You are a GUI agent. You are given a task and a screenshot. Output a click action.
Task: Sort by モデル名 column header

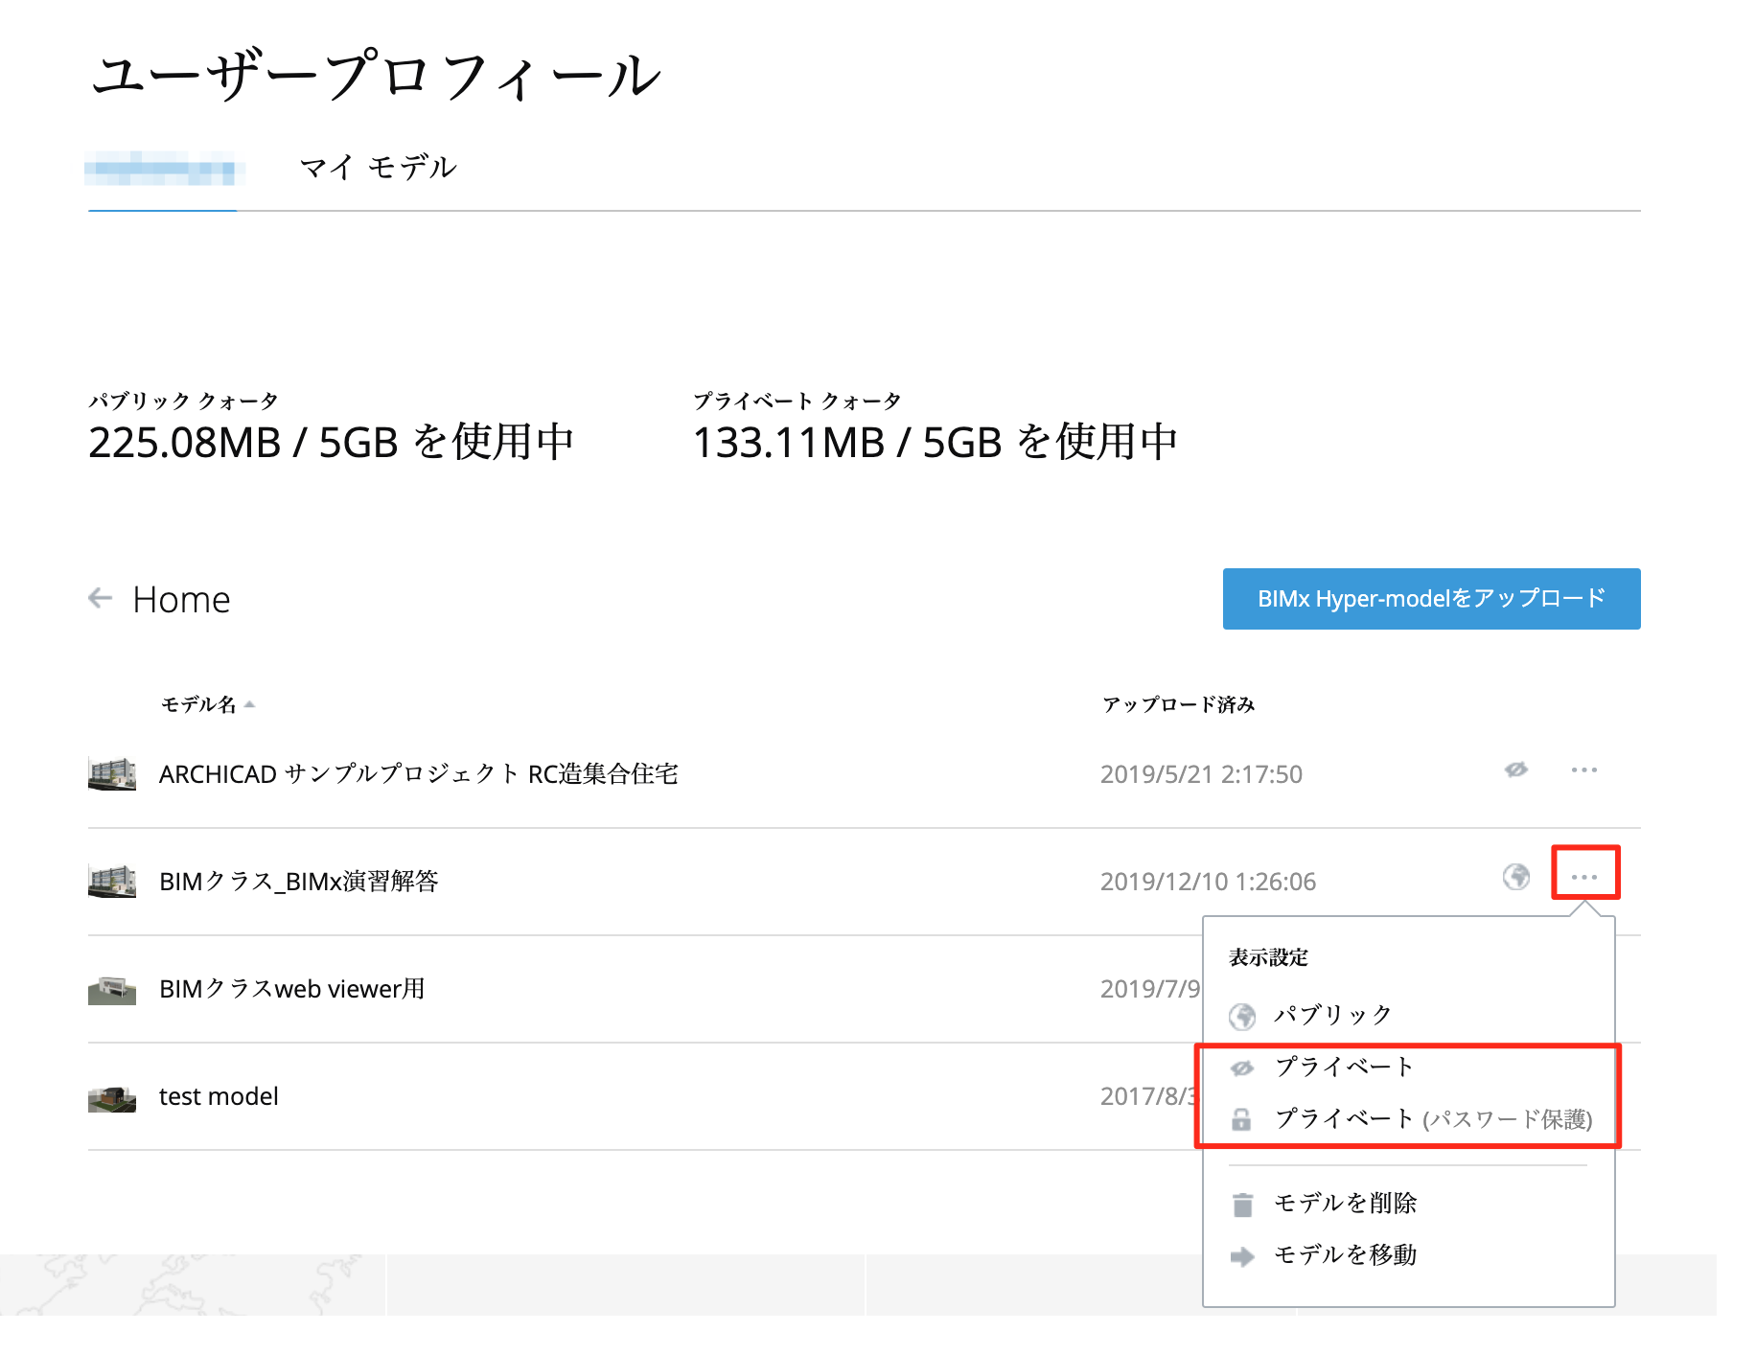tap(198, 704)
